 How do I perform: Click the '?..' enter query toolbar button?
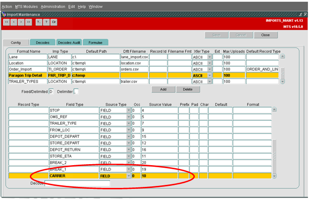tap(39, 22)
